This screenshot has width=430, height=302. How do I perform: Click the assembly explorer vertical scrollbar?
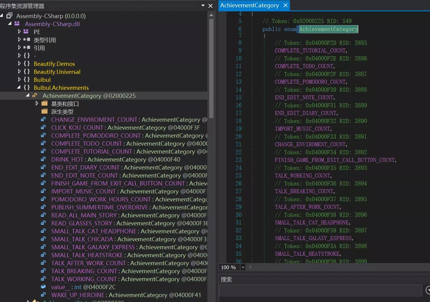pos(211,67)
